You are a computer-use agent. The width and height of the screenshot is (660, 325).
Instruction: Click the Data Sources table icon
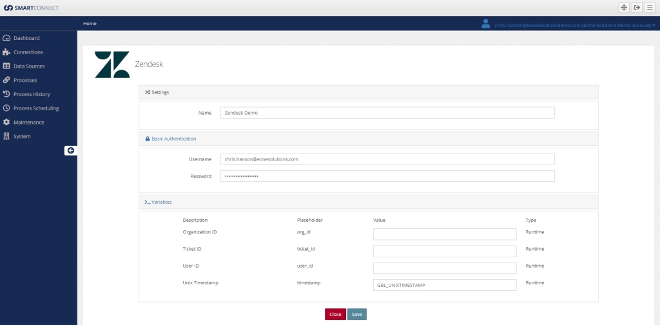tap(6, 66)
